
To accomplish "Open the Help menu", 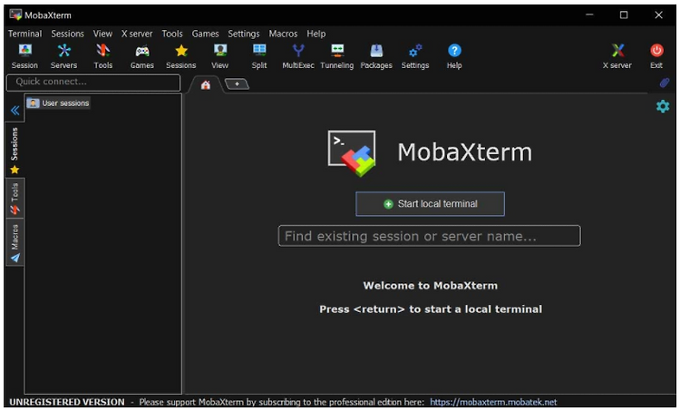I will point(316,34).
